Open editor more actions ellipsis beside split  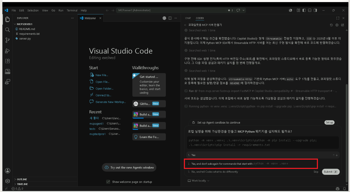175,18
